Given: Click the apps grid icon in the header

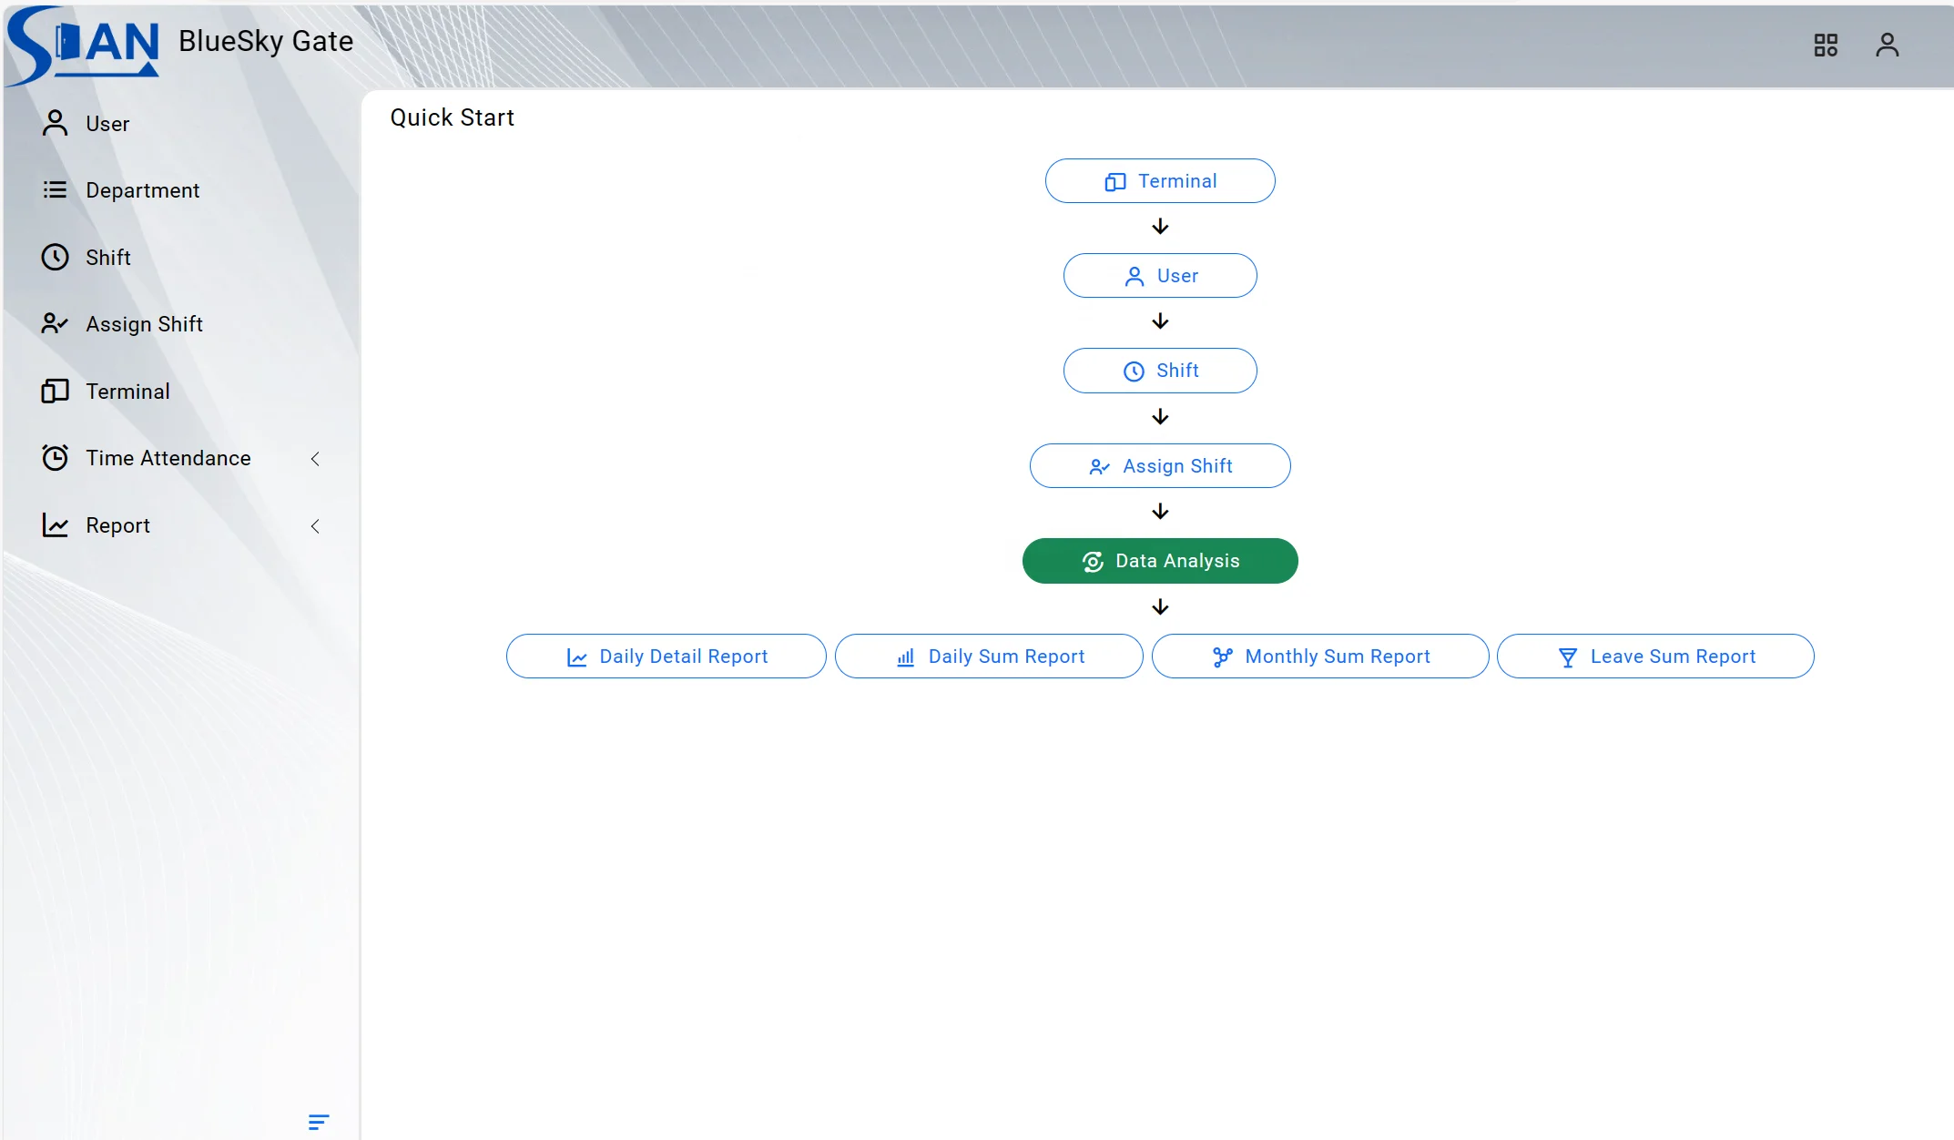Looking at the screenshot, I should pyautogui.click(x=1825, y=44).
